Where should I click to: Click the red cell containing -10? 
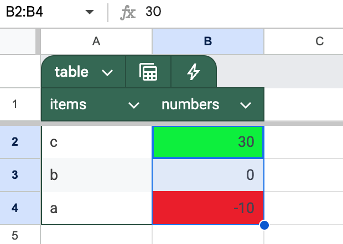(x=208, y=208)
